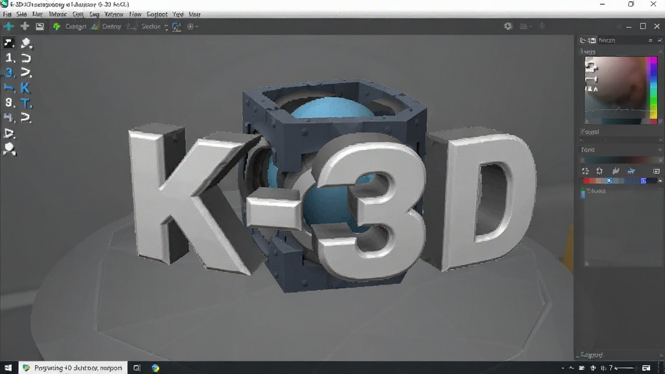665x374 pixels.
Task: Open the browser icon in the taskbar
Action: pyautogui.click(x=155, y=368)
